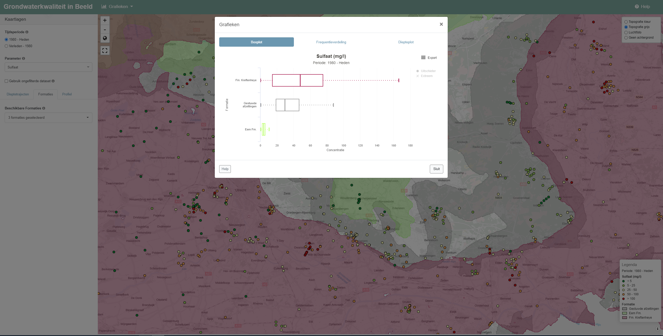The image size is (663, 336).
Task: Toggle fullscreen map icon
Action: (x=105, y=51)
